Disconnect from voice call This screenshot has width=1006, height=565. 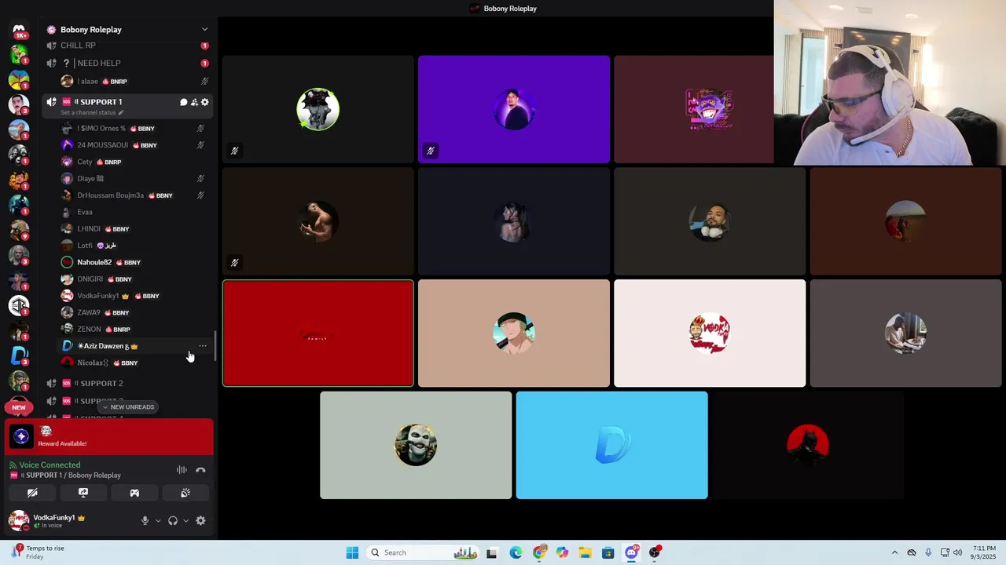coord(200,470)
